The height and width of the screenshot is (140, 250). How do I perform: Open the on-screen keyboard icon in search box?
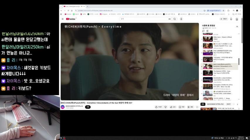click(169, 19)
